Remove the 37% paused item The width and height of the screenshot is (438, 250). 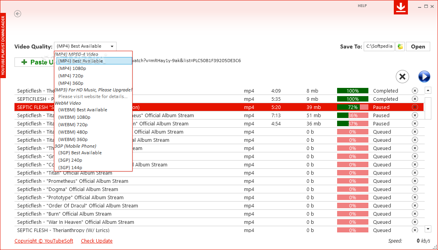415,123
